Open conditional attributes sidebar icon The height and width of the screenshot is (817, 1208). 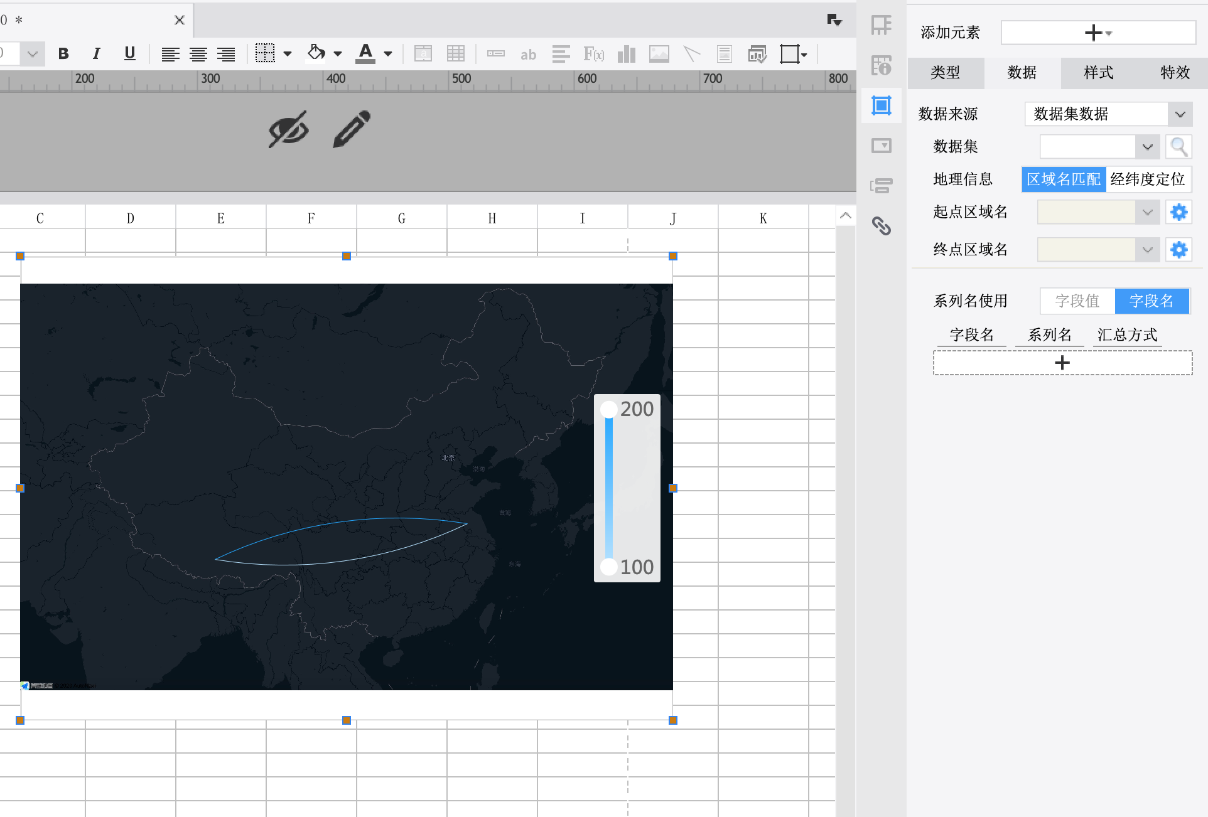(882, 186)
